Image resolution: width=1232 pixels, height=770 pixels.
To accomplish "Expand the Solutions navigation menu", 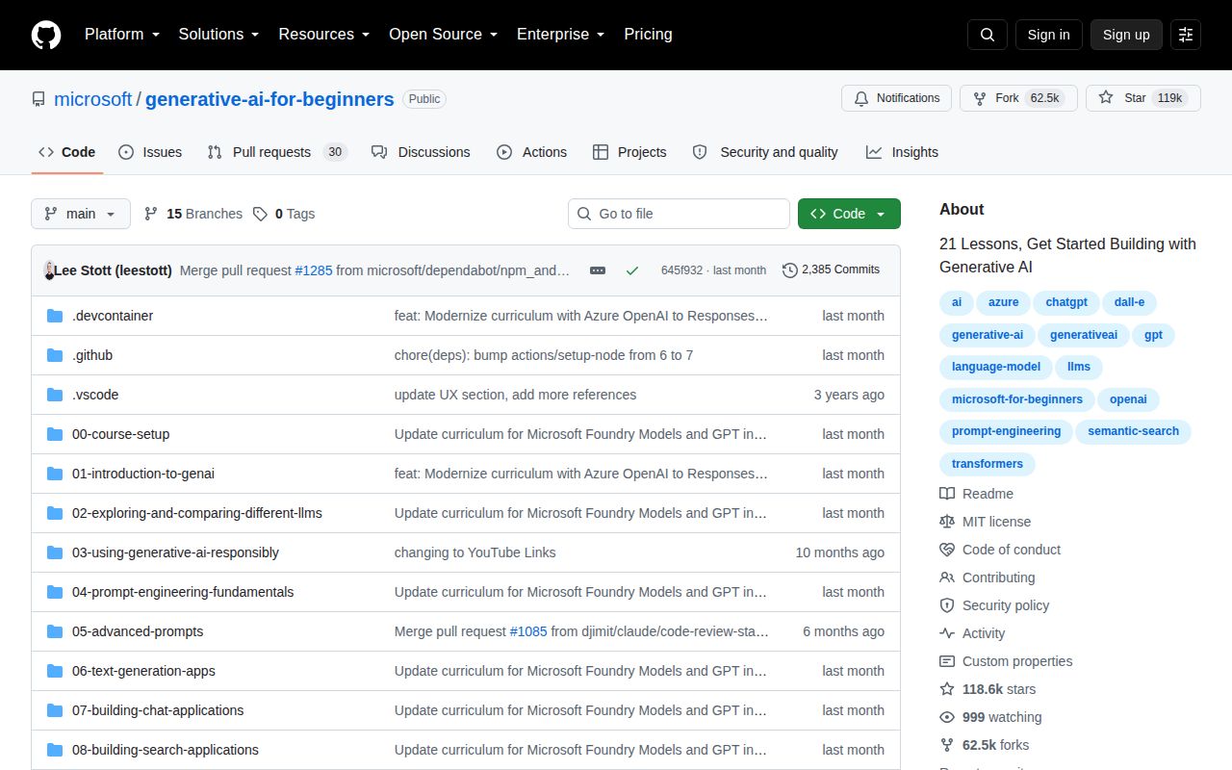I will click(x=219, y=35).
